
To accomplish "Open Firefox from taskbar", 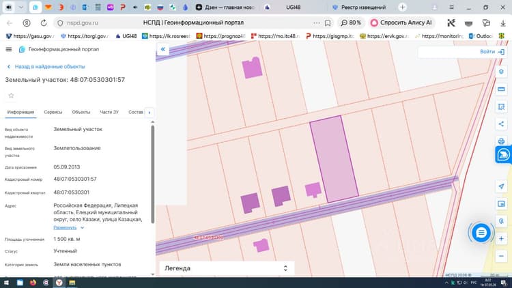I will point(33,283).
